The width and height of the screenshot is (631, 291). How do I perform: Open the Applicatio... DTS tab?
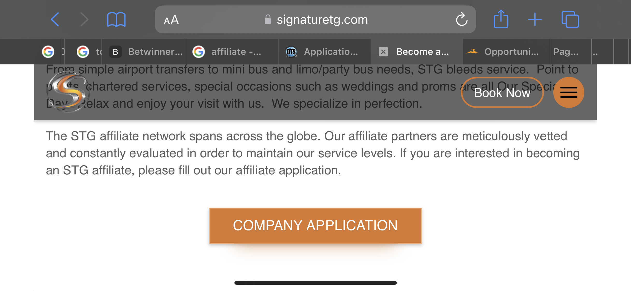coord(325,52)
